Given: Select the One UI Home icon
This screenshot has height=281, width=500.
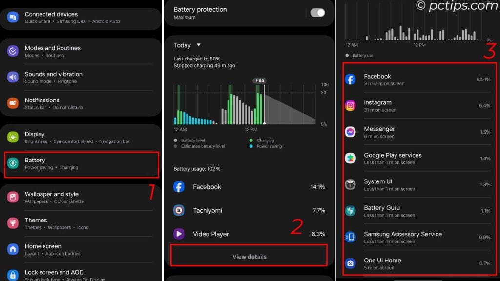Looking at the screenshot, I should click(x=350, y=263).
